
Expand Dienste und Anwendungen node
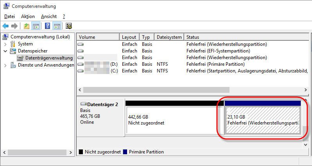pyautogui.click(x=5, y=65)
